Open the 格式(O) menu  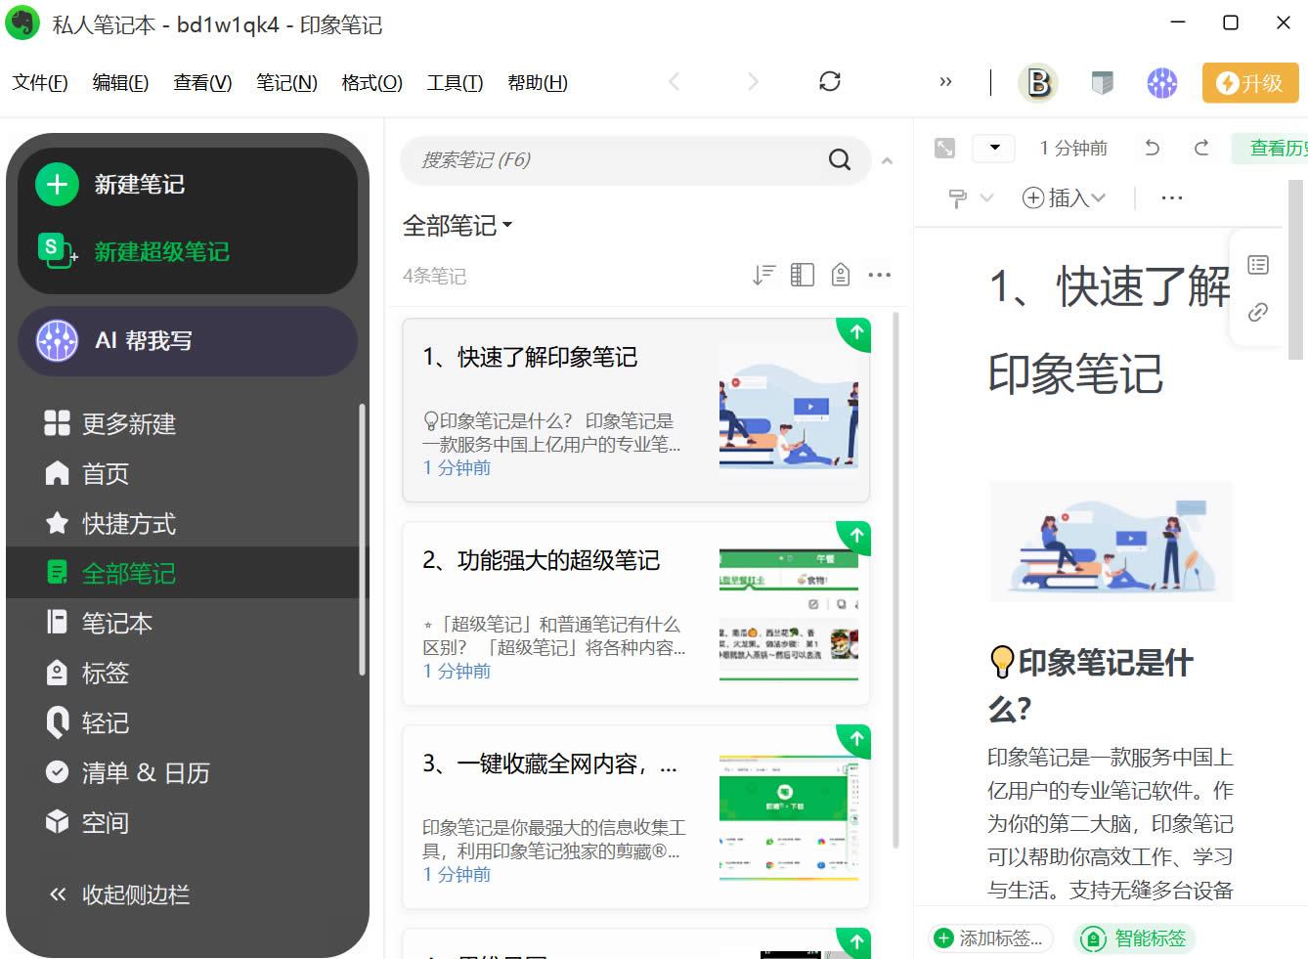click(x=371, y=83)
